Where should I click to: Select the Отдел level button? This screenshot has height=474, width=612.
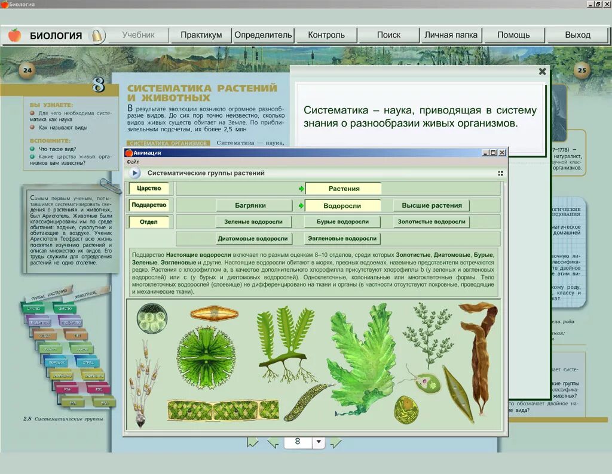[x=149, y=222]
